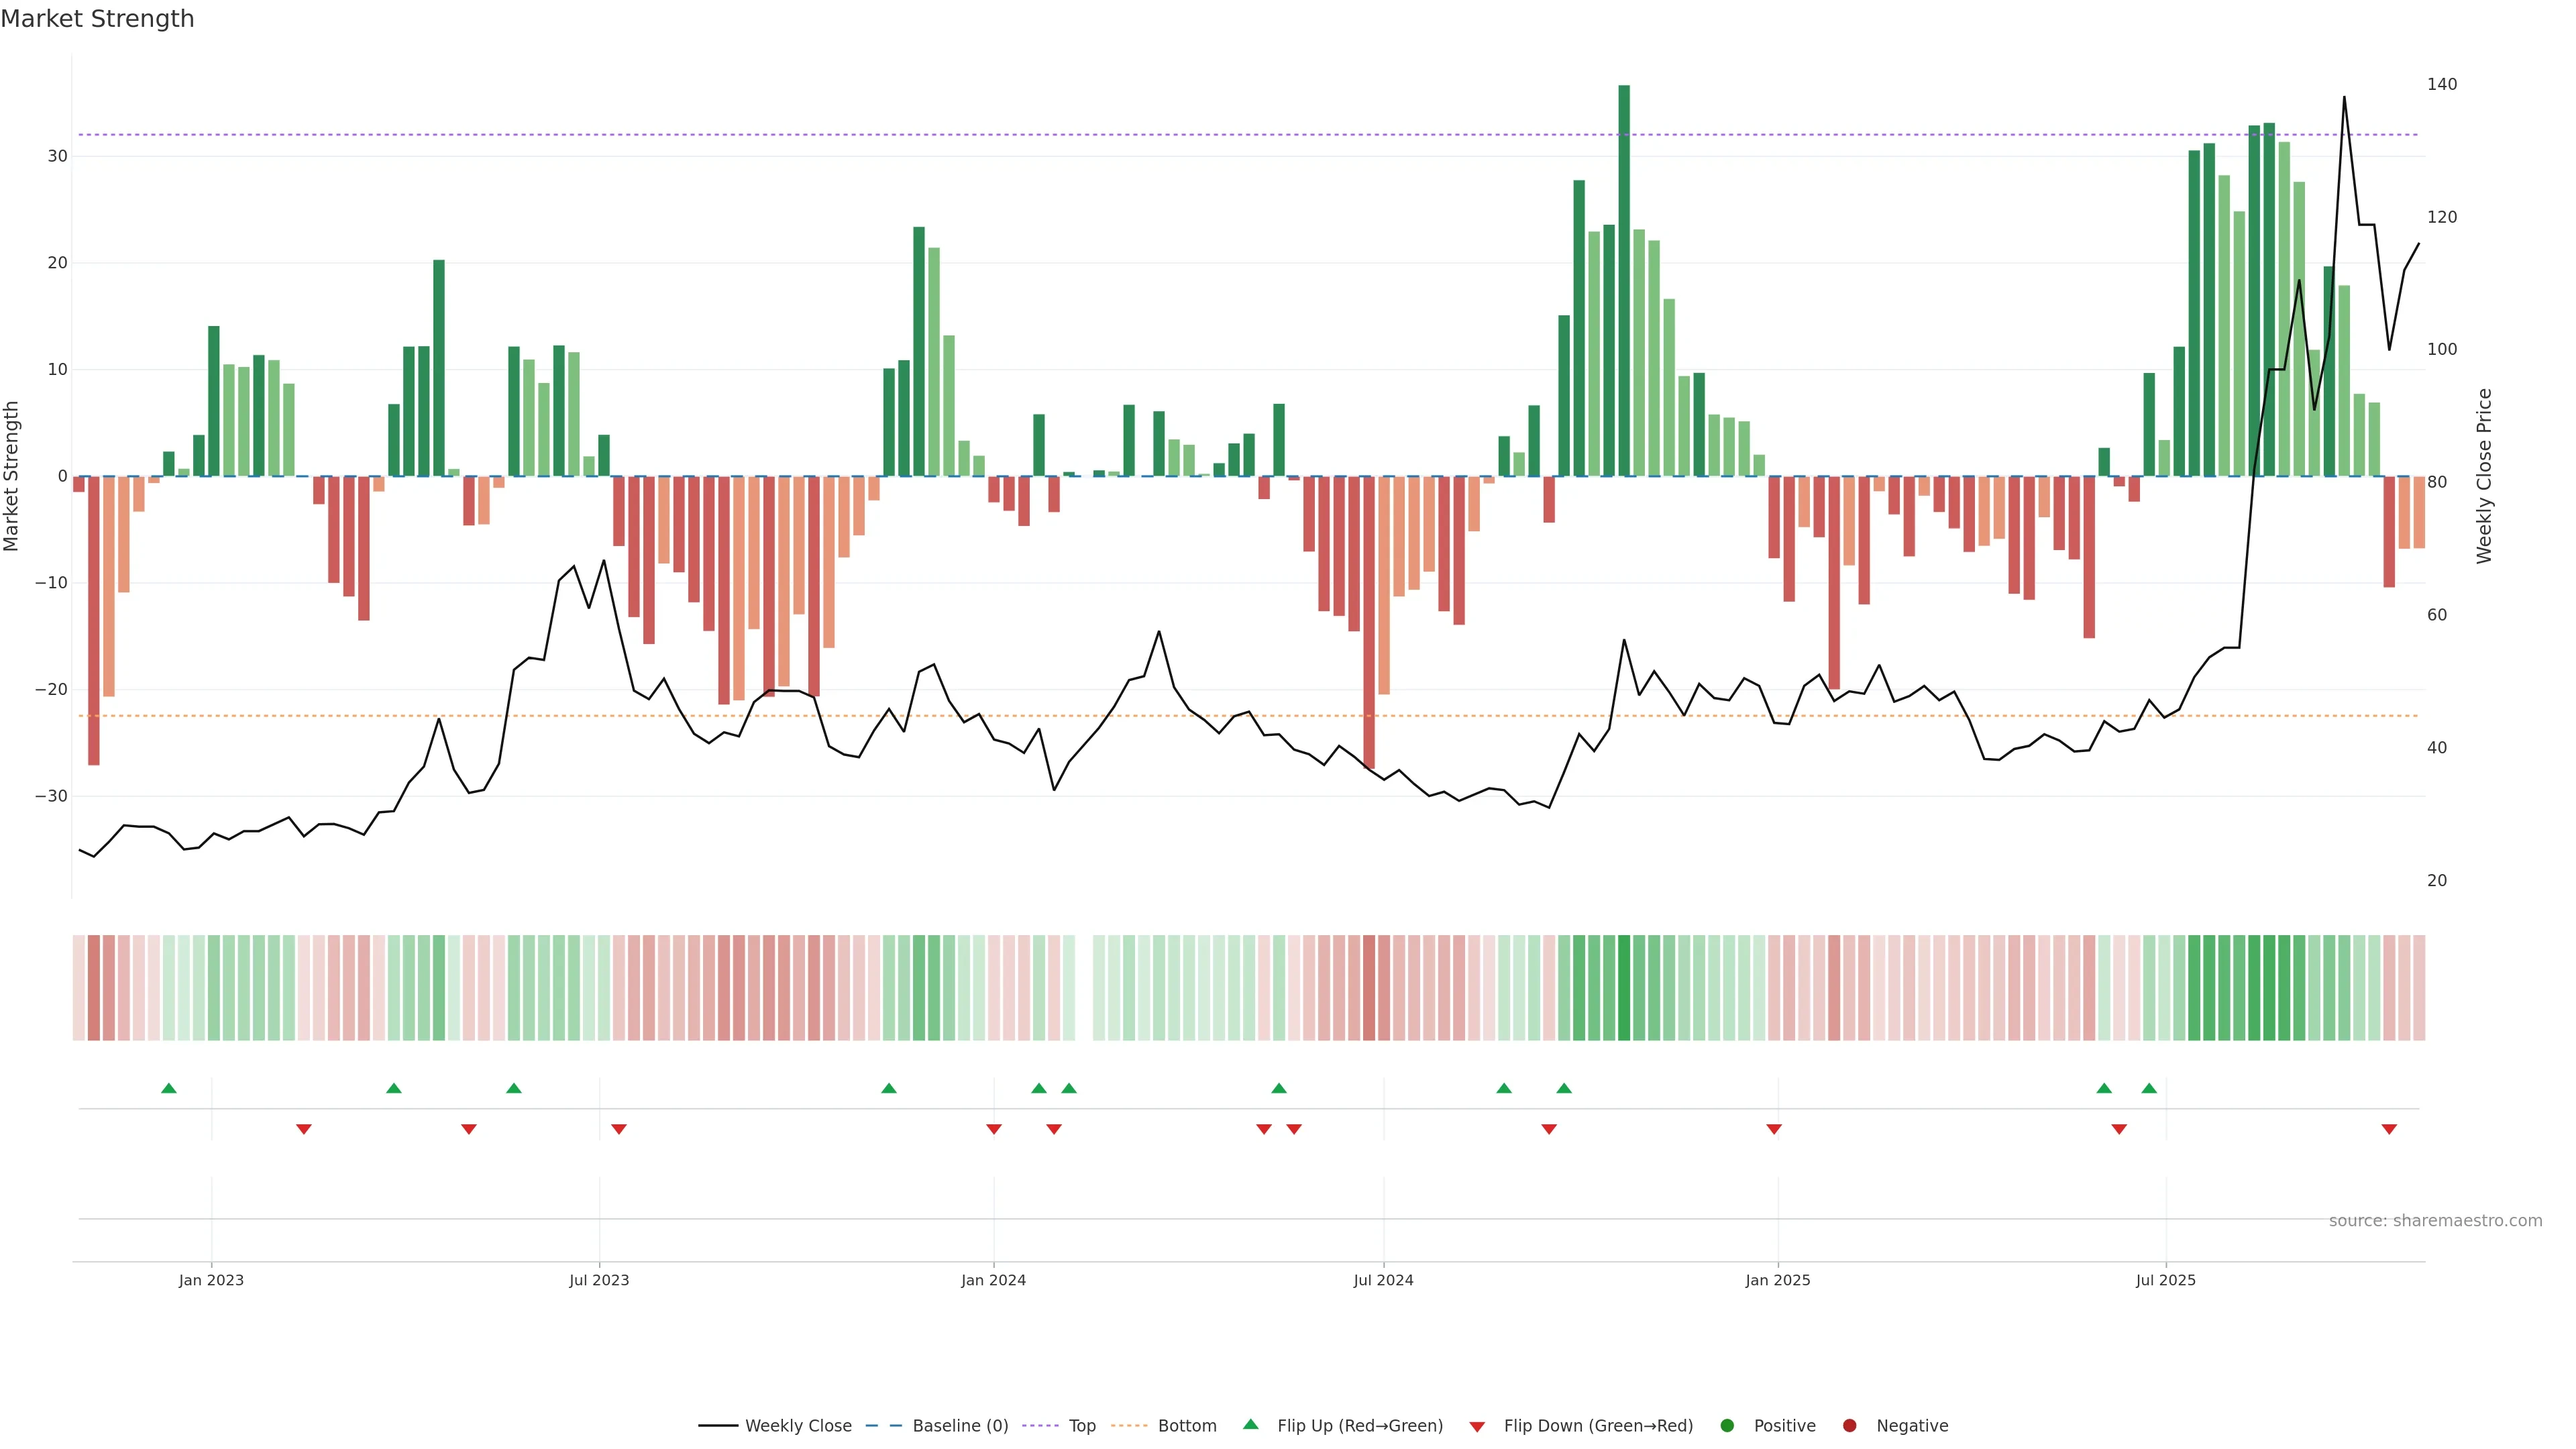This screenshot has height=1449, width=2576.
Task: Click the Jul 2024 x-axis label
Action: pos(1383,1280)
